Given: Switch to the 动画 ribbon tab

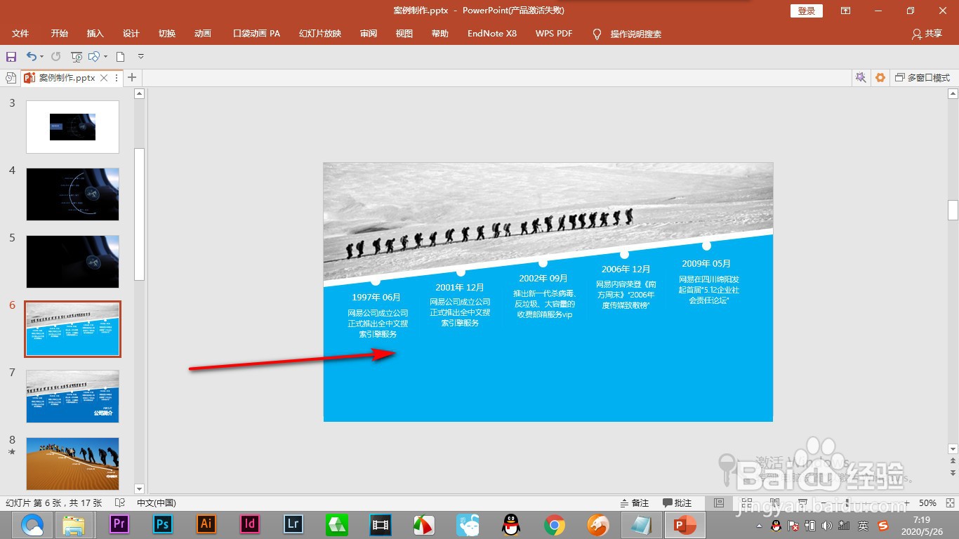Looking at the screenshot, I should (203, 34).
